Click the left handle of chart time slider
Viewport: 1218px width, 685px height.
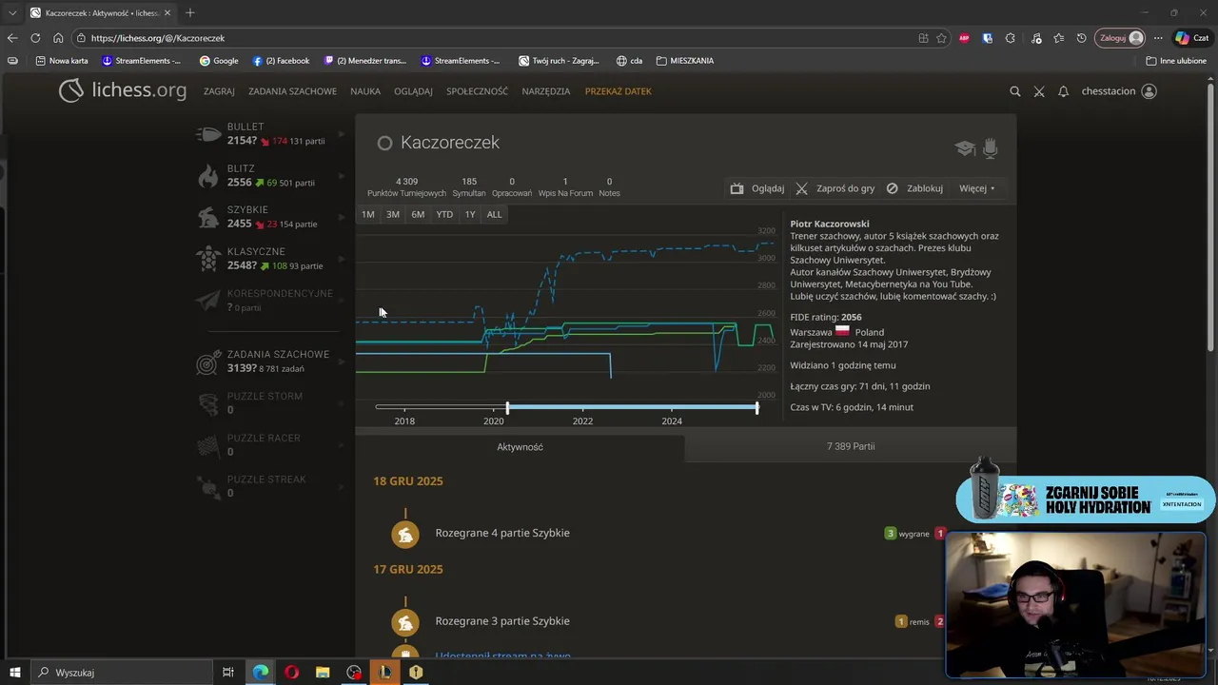coord(507,407)
